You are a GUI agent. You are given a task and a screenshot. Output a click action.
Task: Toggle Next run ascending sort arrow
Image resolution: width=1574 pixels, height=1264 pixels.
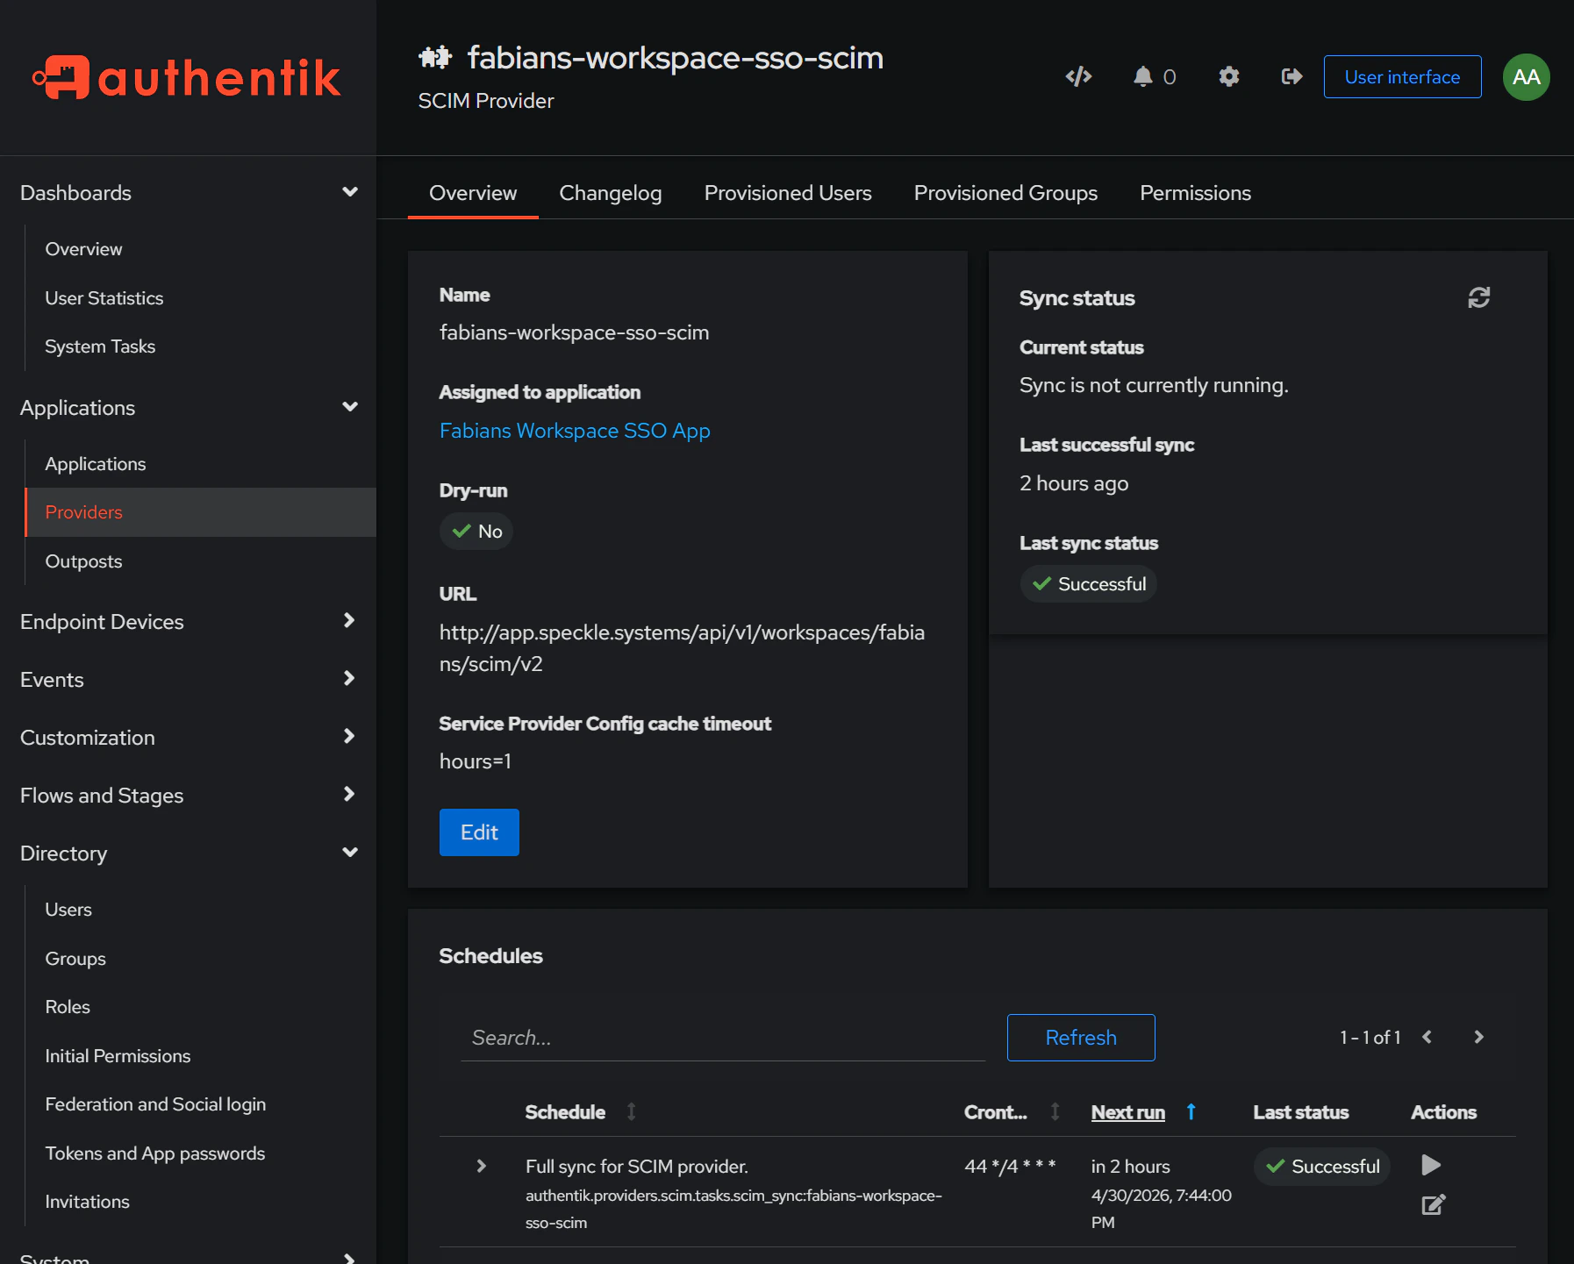[x=1191, y=1112]
